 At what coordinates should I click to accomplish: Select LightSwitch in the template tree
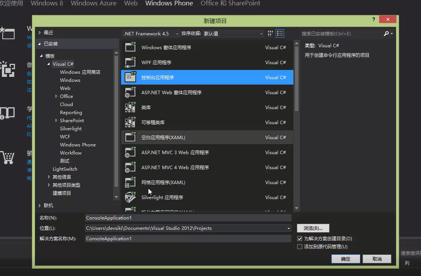point(65,169)
